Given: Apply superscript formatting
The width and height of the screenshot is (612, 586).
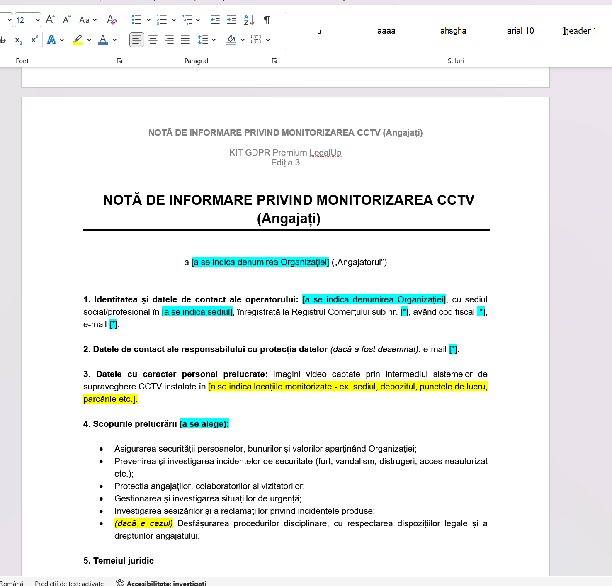Looking at the screenshot, I should click(35, 39).
